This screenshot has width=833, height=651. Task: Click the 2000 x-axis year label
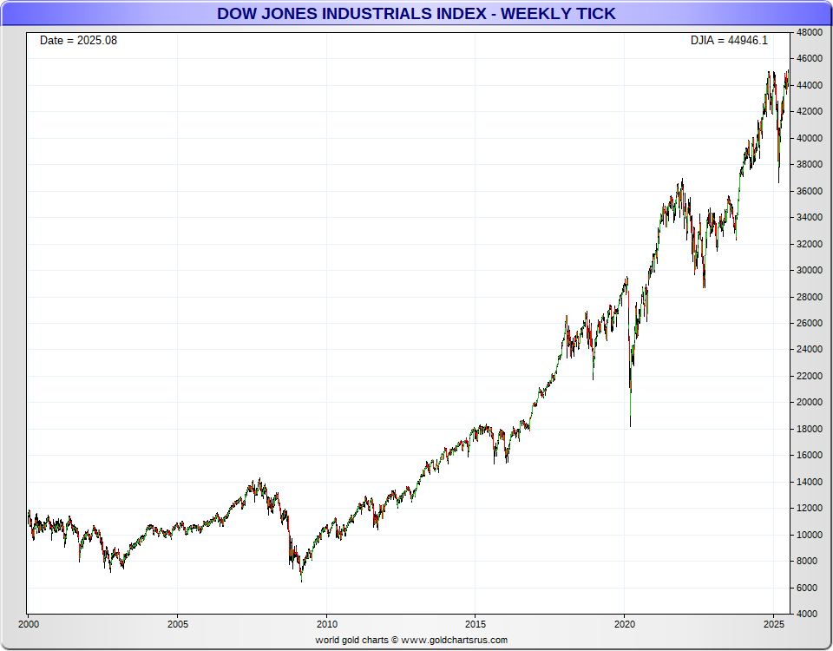(29, 624)
